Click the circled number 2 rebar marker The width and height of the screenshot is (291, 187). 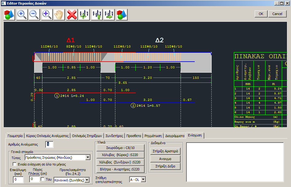tap(133, 105)
